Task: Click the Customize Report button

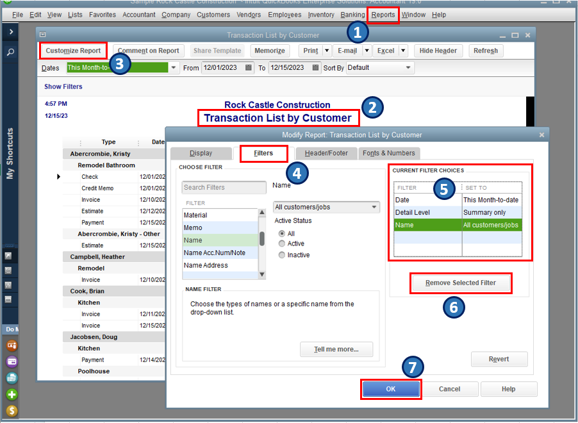Action: click(73, 51)
